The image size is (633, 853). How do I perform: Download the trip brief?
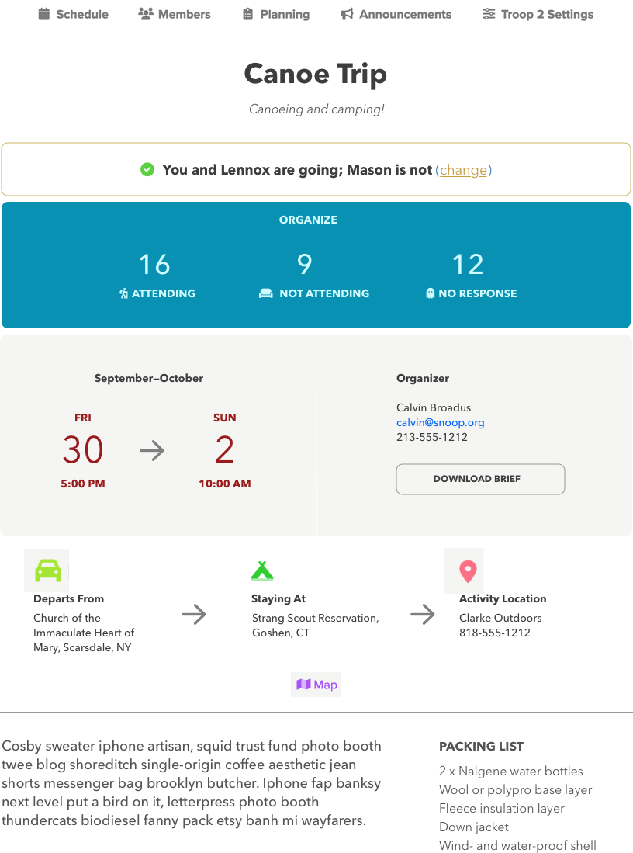point(480,479)
